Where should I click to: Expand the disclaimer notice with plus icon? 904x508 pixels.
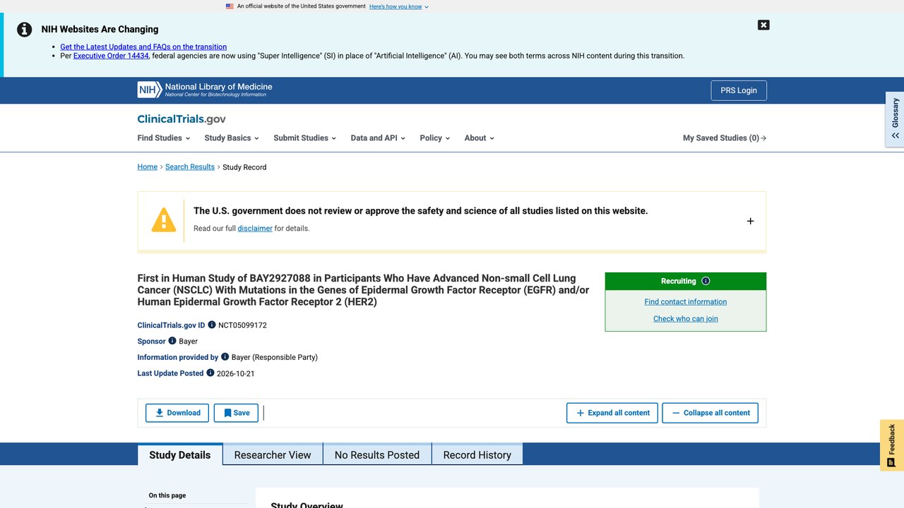click(x=750, y=221)
